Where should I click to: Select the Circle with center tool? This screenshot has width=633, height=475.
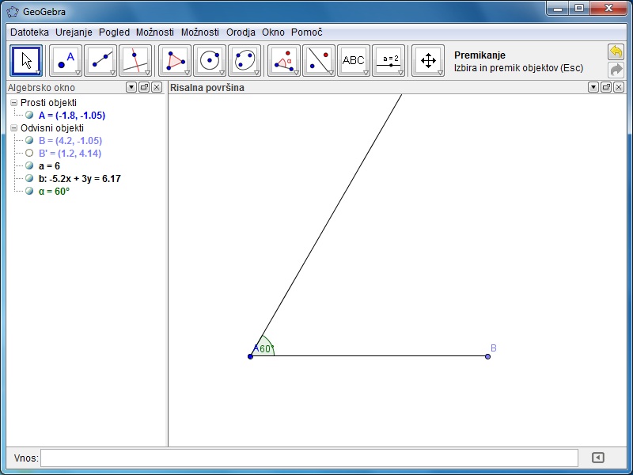click(210, 60)
